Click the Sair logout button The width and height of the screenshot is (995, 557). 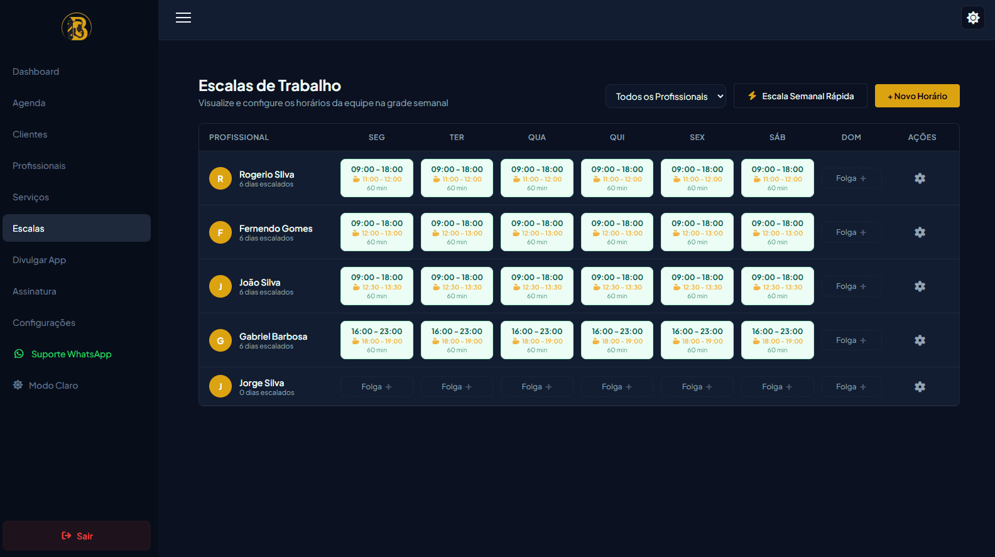click(x=77, y=536)
